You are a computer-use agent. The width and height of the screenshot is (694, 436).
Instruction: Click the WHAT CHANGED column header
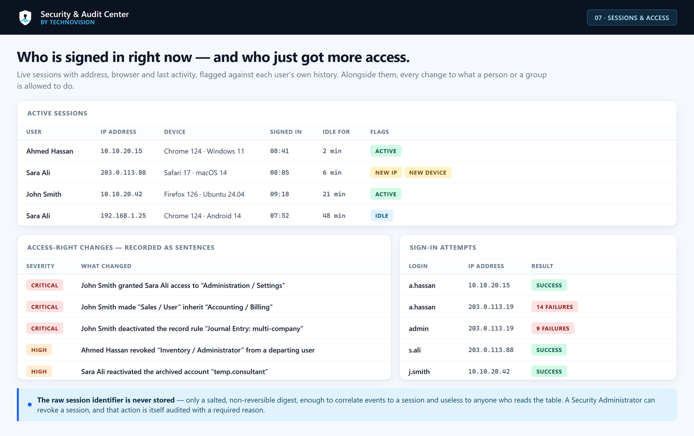106,266
